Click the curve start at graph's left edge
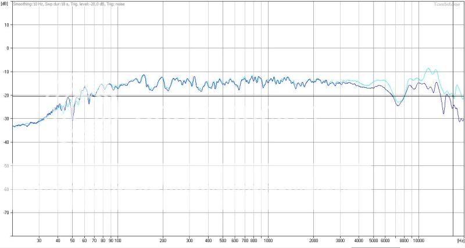Viewport: 465px width, 248px height. (14, 126)
